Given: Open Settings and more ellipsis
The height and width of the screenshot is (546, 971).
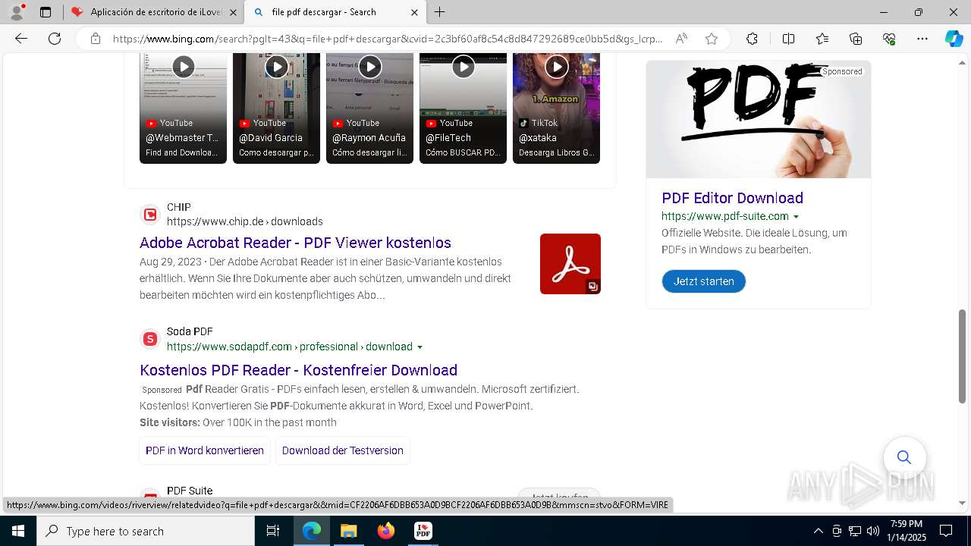Looking at the screenshot, I should point(922,39).
